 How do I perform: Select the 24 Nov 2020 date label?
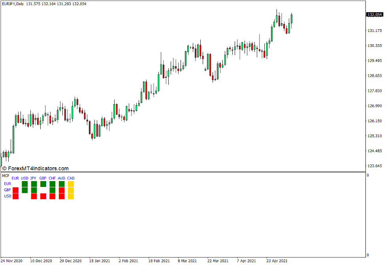(x=12, y=261)
